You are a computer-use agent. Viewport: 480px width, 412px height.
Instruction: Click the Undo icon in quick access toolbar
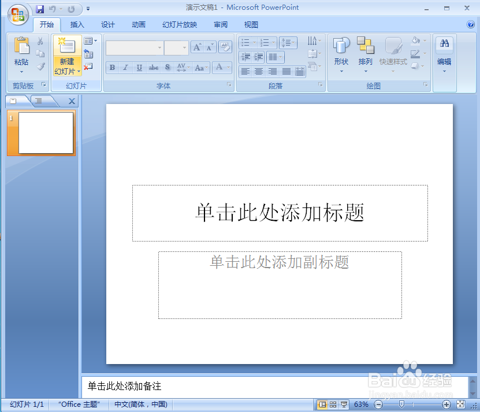53,9
